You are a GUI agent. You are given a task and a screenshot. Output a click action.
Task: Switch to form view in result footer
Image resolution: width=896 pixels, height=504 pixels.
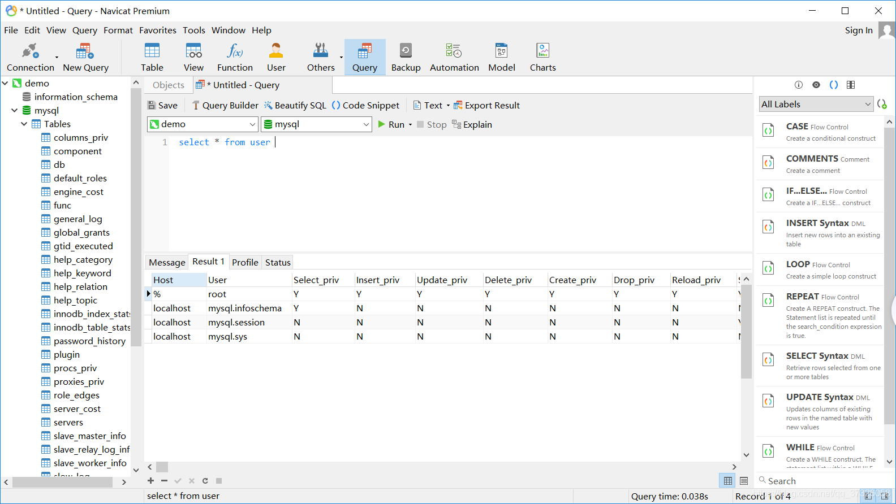[x=744, y=481]
